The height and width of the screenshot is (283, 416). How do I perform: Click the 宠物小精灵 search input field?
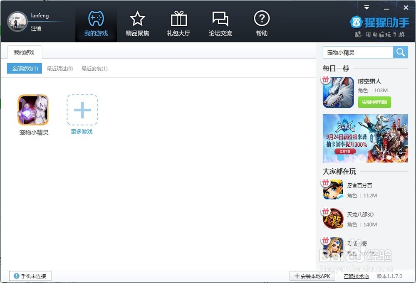pos(358,52)
